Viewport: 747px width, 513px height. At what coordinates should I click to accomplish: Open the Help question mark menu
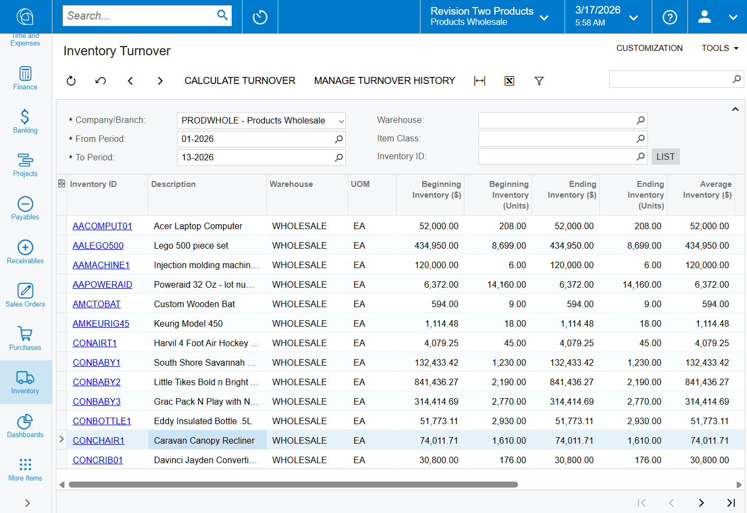click(x=670, y=17)
